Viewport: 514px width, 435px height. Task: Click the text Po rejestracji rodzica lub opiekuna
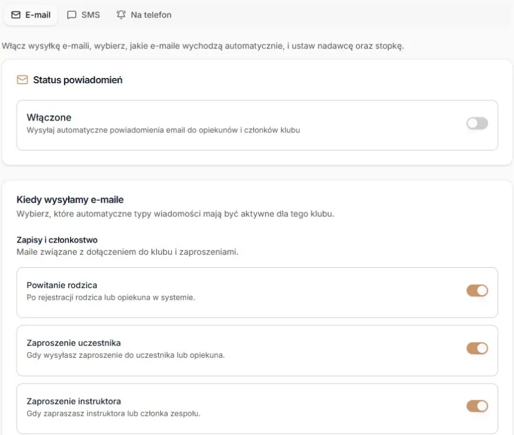tap(111, 297)
